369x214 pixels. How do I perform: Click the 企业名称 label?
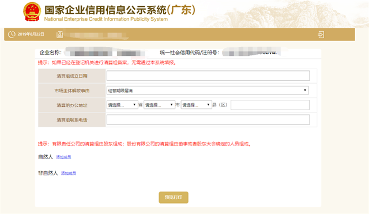click(x=51, y=52)
